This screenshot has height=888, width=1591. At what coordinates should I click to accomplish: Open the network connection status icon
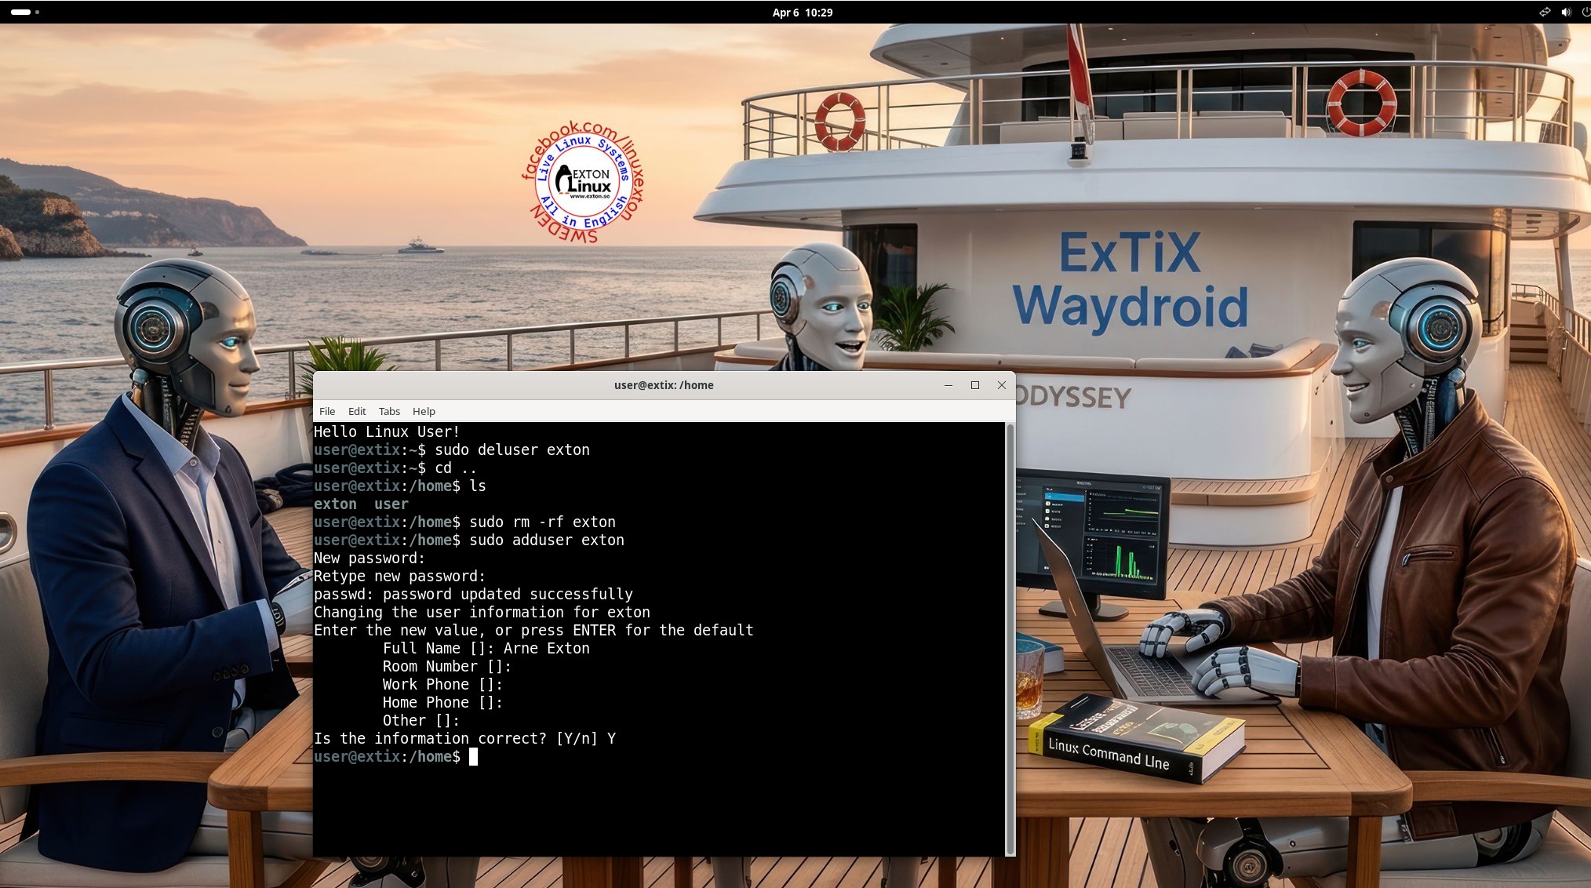[1544, 12]
